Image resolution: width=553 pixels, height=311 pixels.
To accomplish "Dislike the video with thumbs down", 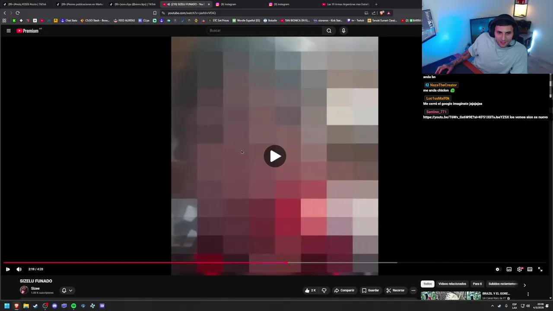I will pos(324,290).
